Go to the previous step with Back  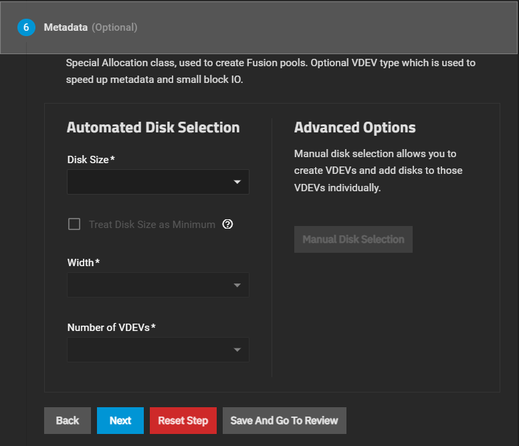[x=68, y=421]
